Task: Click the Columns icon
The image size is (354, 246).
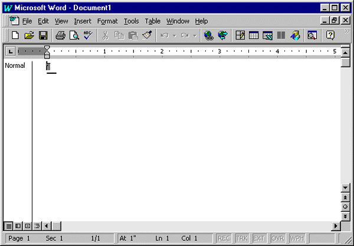Action: pos(281,35)
